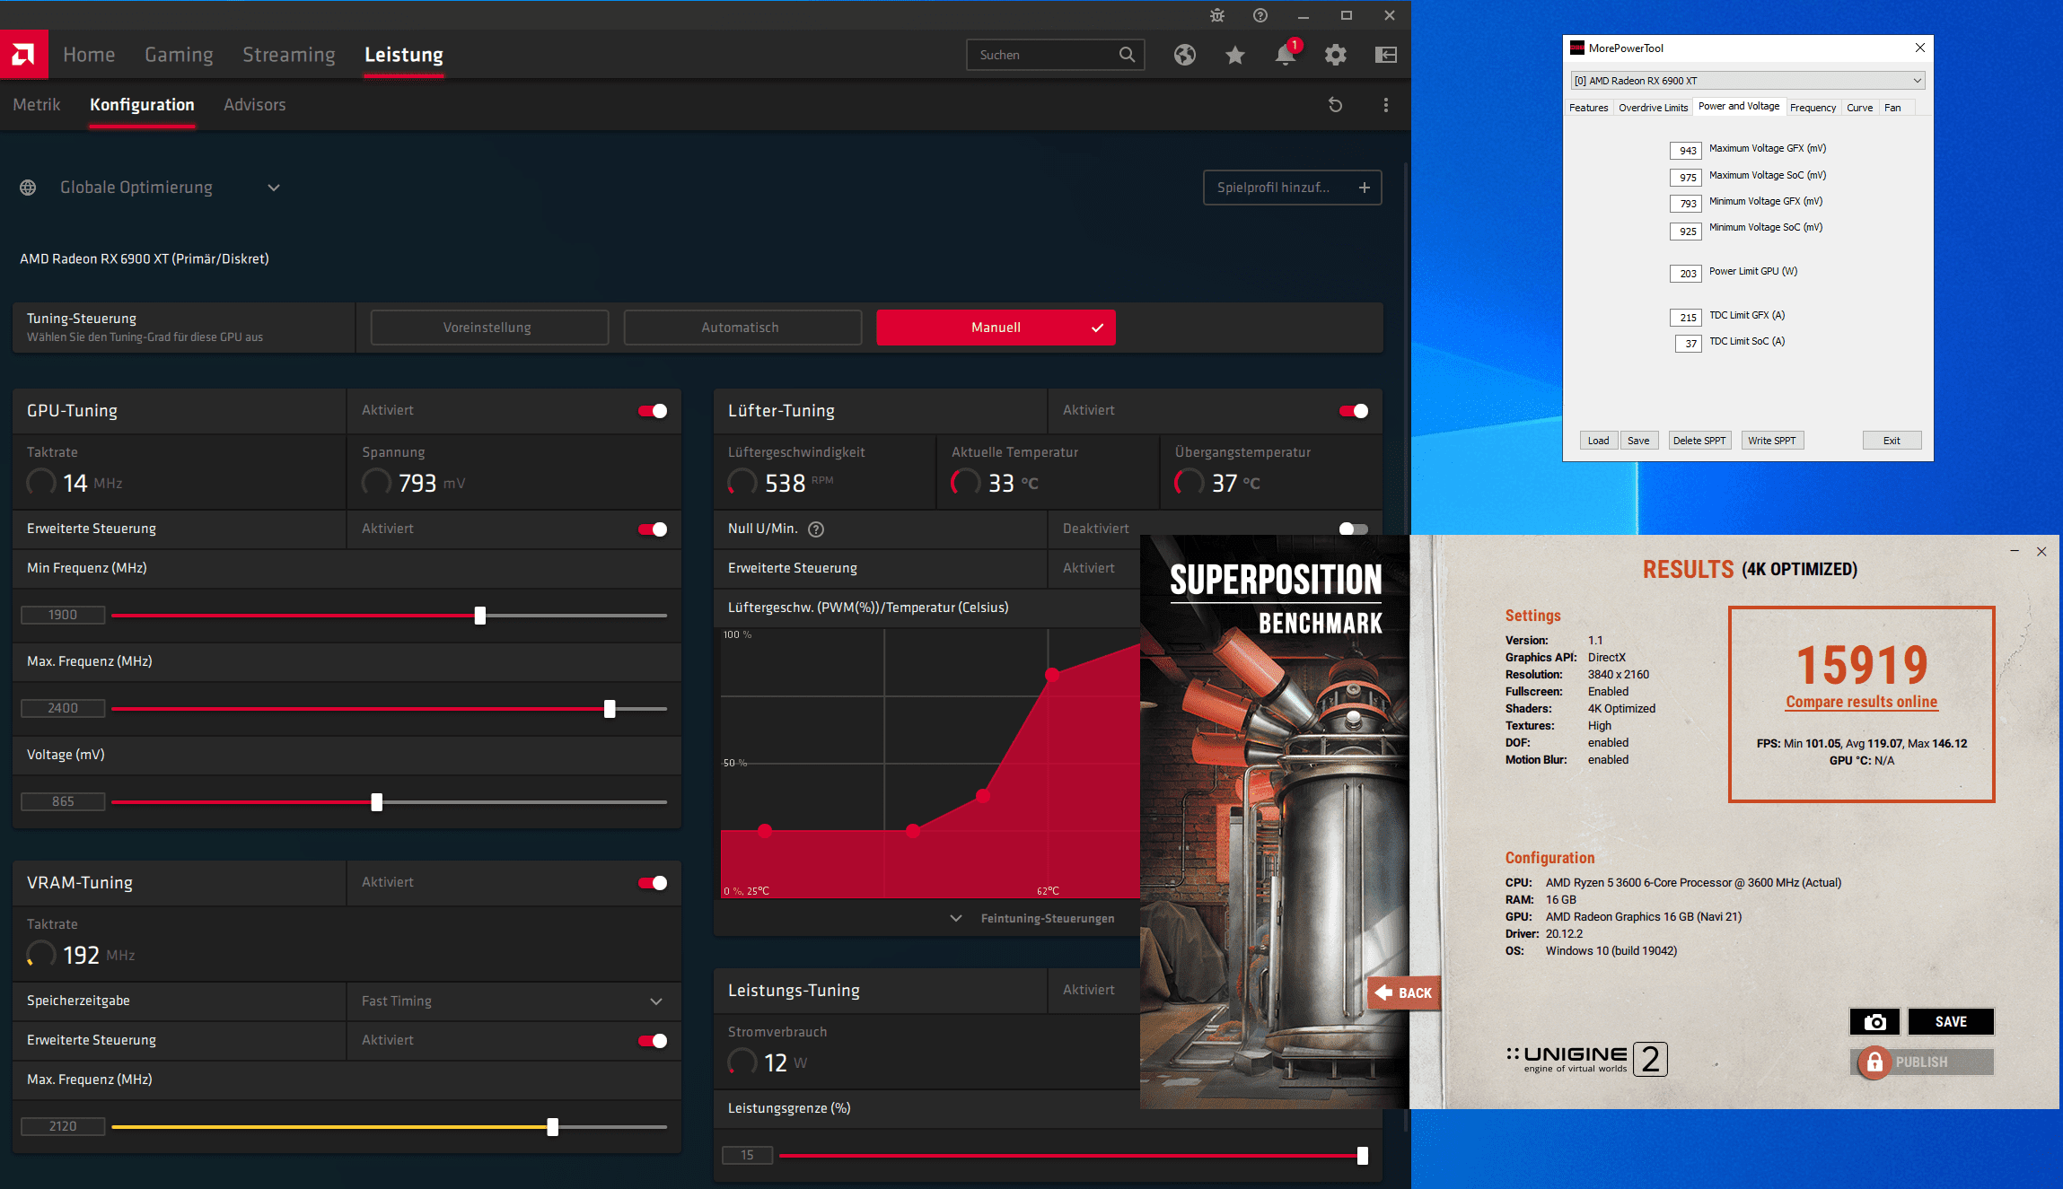Open the web browser globe icon
The height and width of the screenshot is (1189, 2063).
pyautogui.click(x=1185, y=55)
